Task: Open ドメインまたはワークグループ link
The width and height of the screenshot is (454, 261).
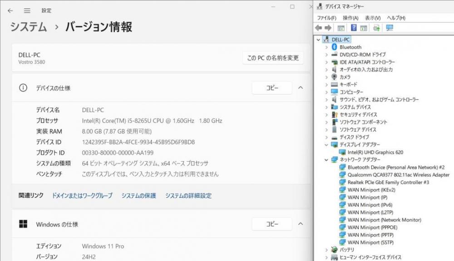Action: pyautogui.click(x=82, y=196)
